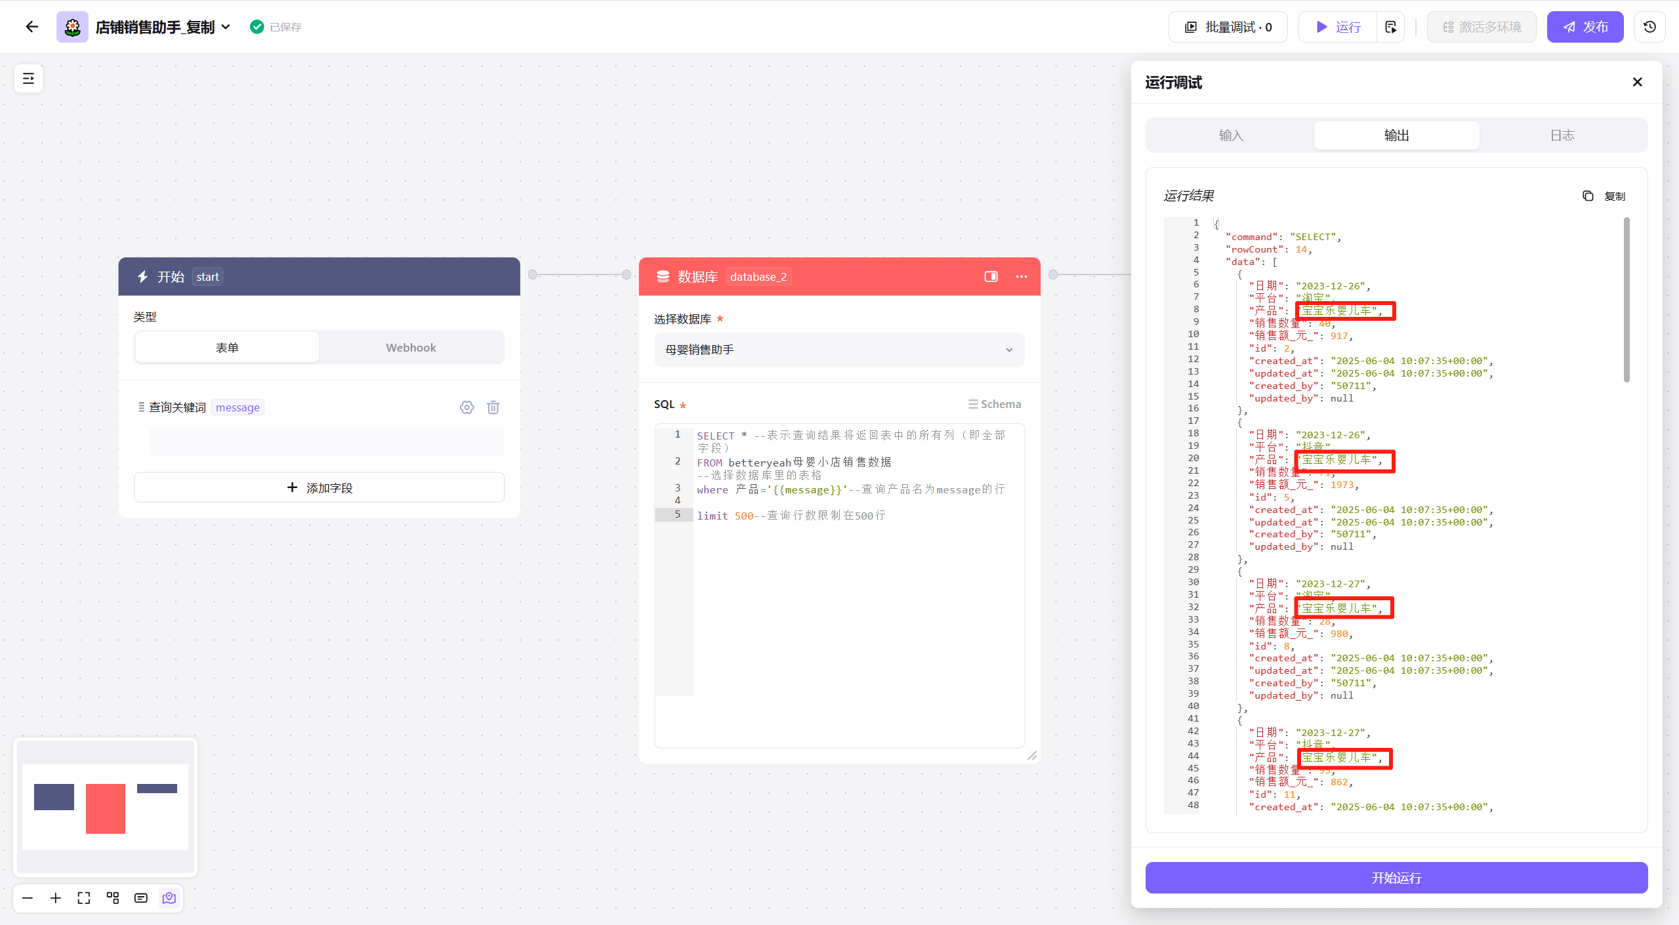This screenshot has width=1679, height=925.
Task: Click fit-to-screen icon in zoom toolbar
Action: pos(84,898)
